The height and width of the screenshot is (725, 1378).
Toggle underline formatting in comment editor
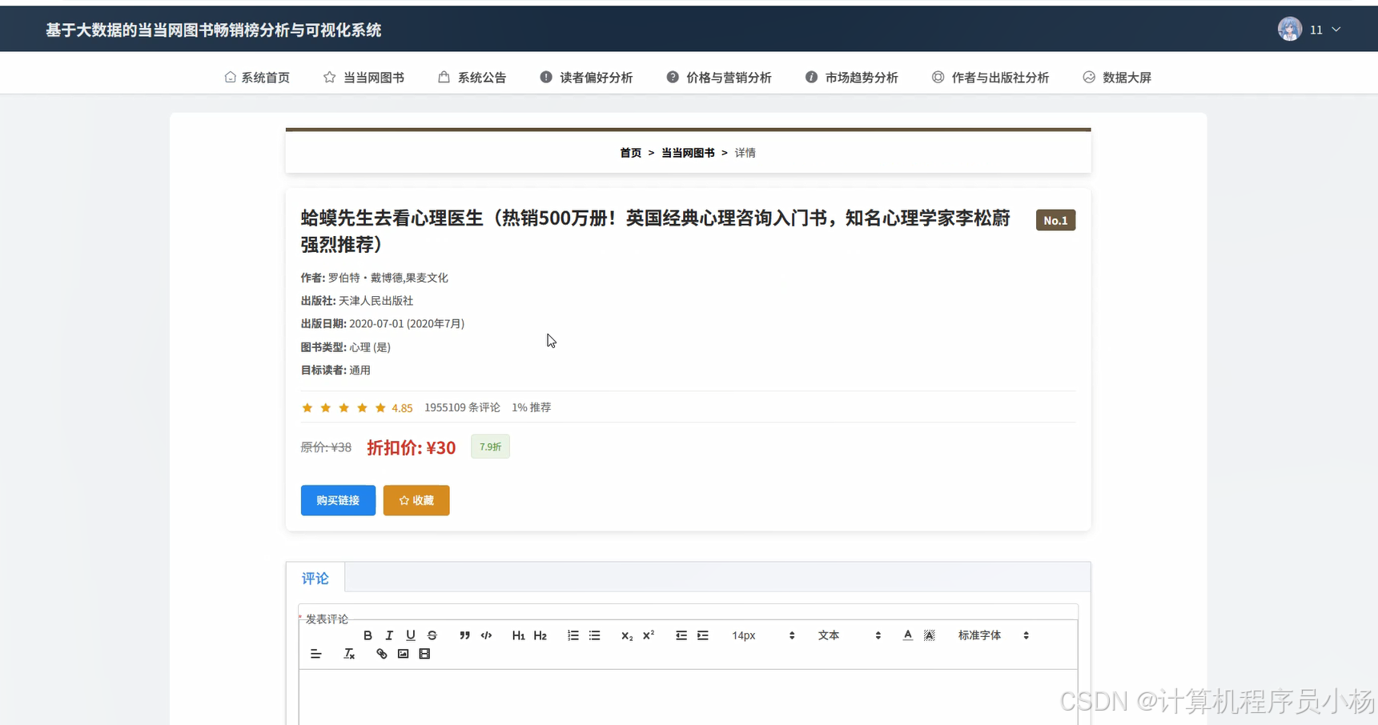pos(411,635)
